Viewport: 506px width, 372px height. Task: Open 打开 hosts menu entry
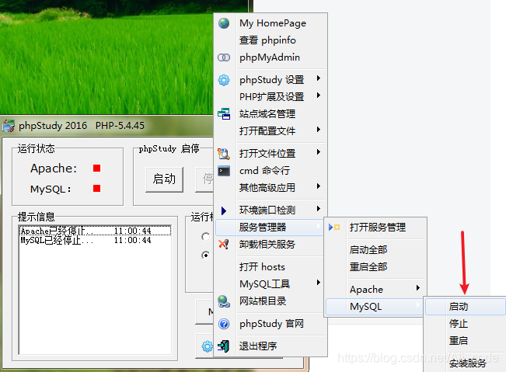270,267
